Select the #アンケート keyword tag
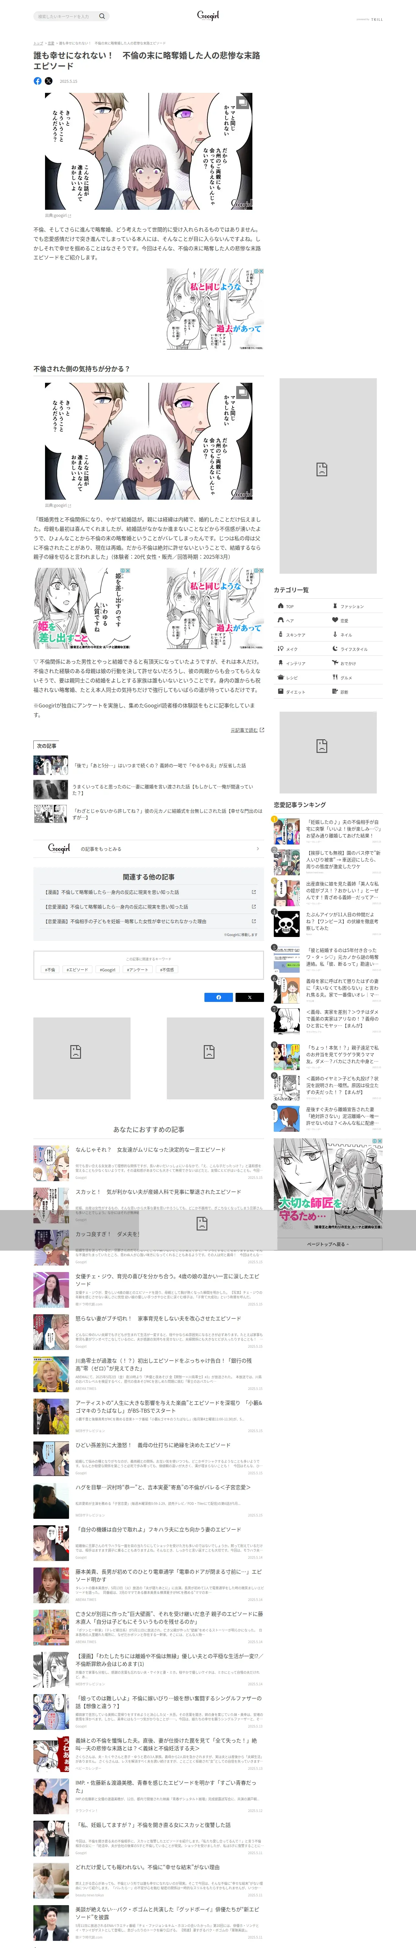This screenshot has height=1948, width=416. [138, 969]
